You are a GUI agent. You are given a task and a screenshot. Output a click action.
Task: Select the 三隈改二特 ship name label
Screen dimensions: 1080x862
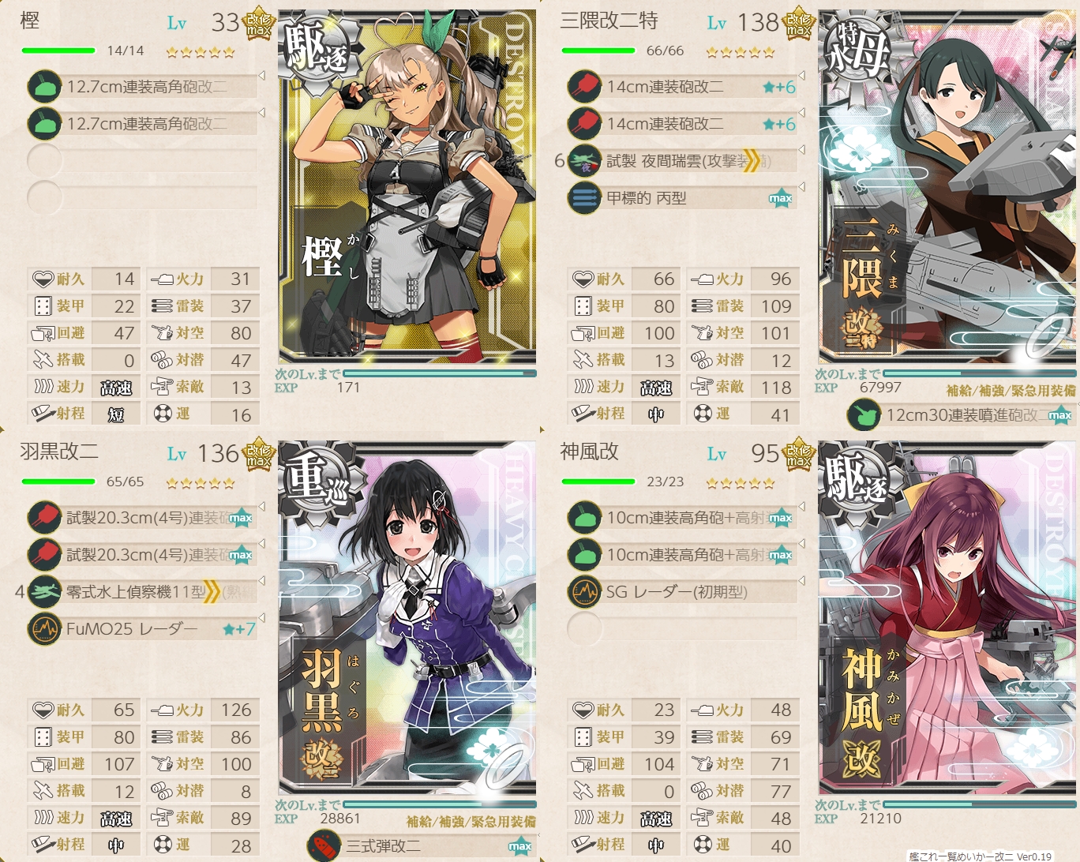(x=609, y=21)
